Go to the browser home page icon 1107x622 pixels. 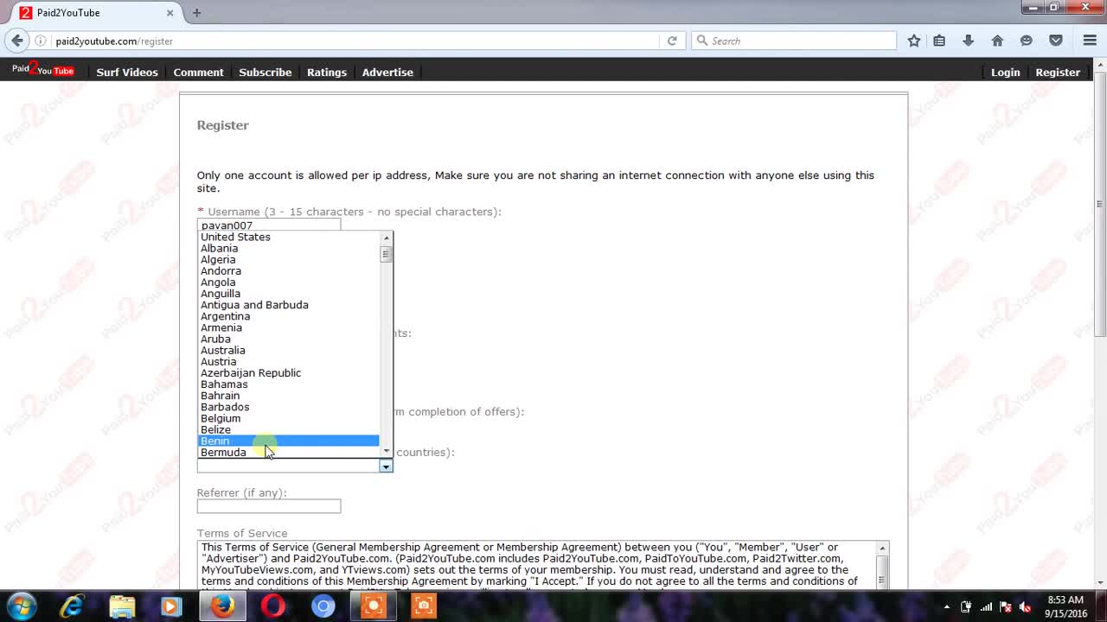pos(997,41)
